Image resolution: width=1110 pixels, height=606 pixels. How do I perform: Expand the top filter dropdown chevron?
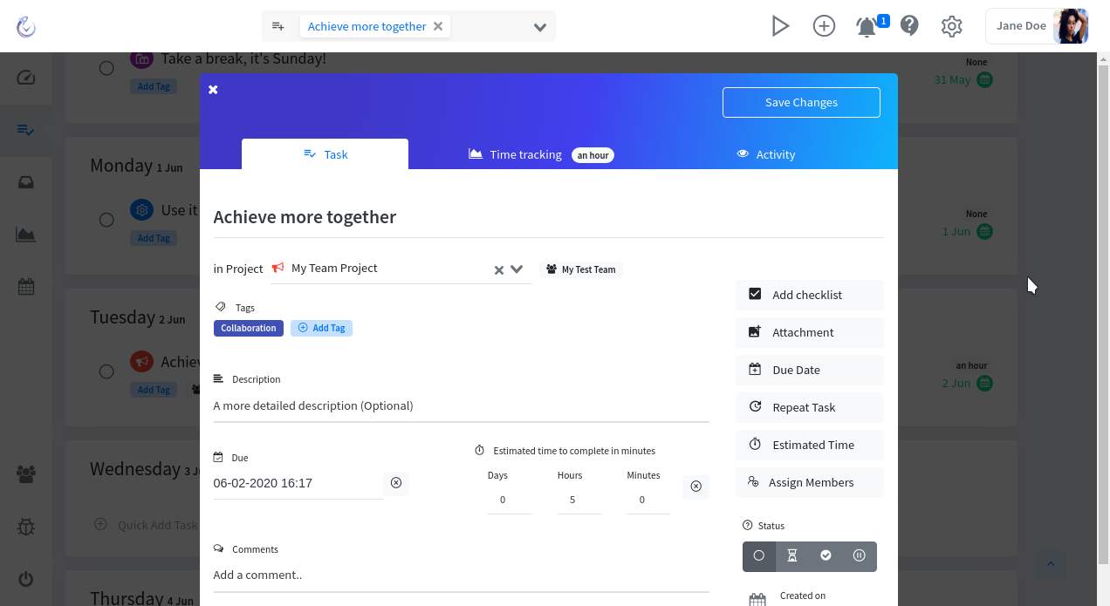540,27
